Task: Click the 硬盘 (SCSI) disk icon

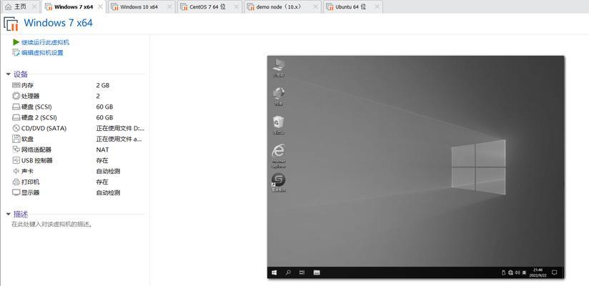Action: click(x=16, y=107)
